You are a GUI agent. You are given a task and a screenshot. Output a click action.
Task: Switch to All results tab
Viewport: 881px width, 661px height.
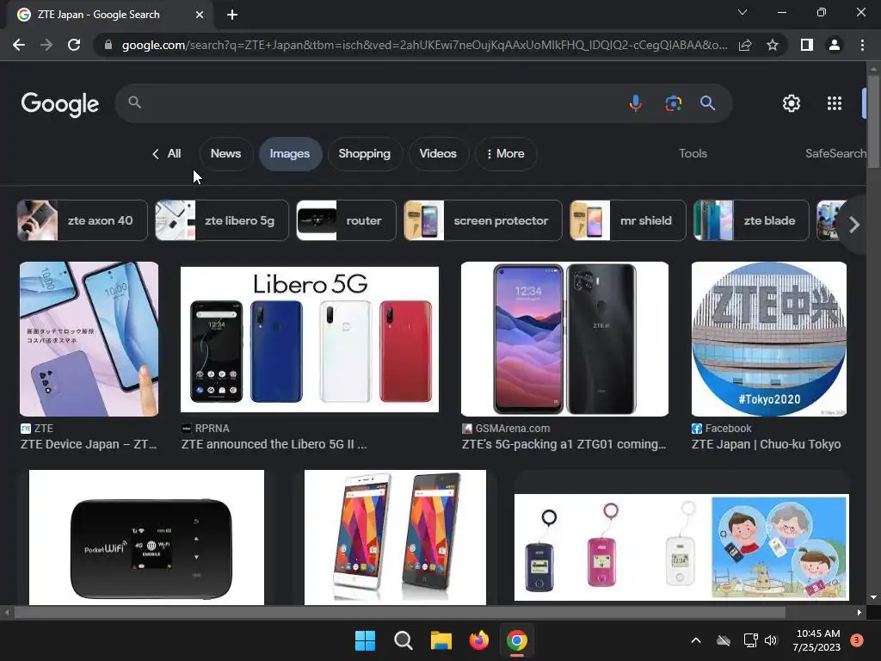click(167, 153)
